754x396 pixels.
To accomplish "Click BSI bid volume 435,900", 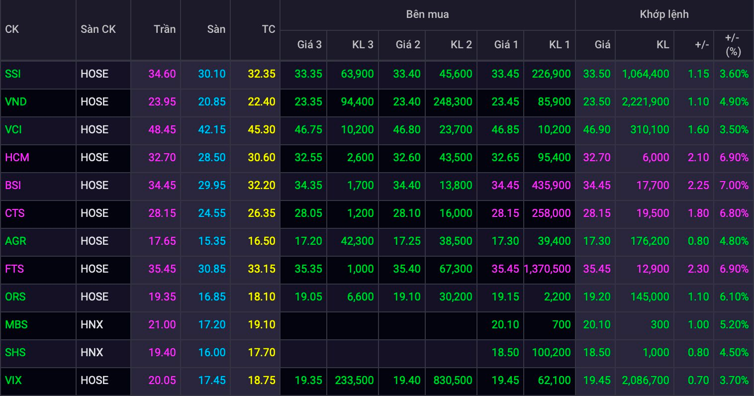I will point(551,186).
